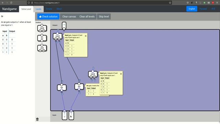Switch language to Chinese
220x124 pixels.
pyautogui.click(x=213, y=9)
